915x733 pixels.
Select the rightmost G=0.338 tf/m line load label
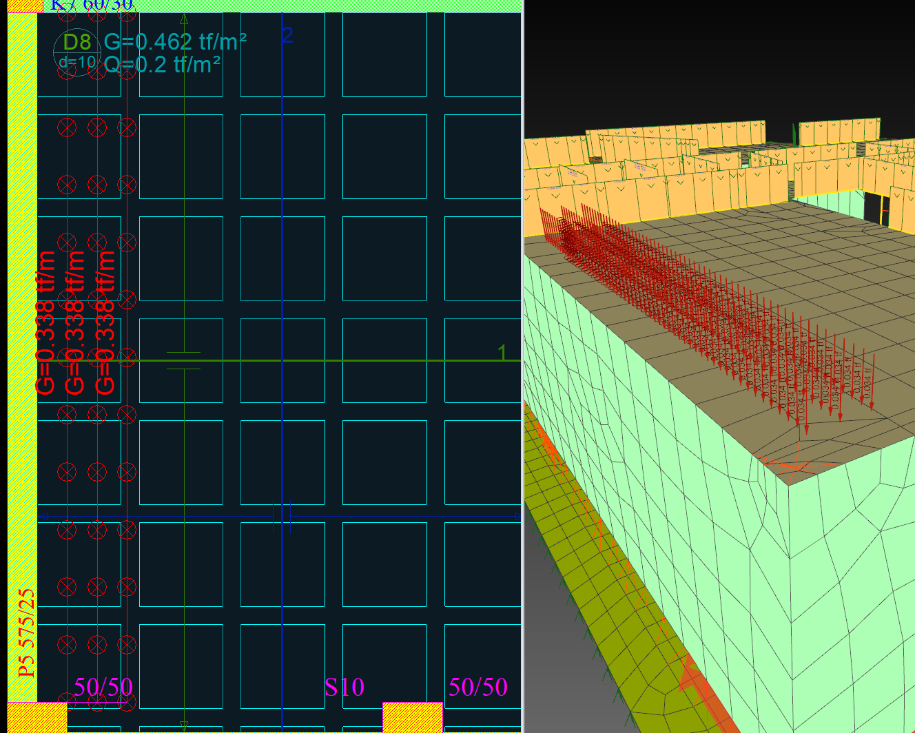click(105, 322)
